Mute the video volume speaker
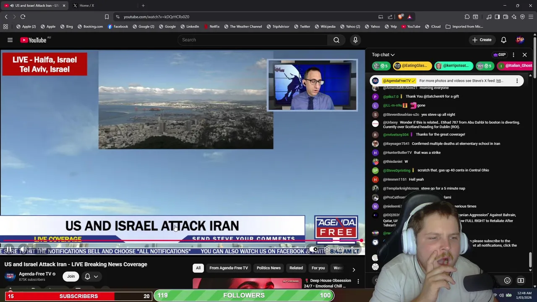The image size is (537, 302). [23, 249]
